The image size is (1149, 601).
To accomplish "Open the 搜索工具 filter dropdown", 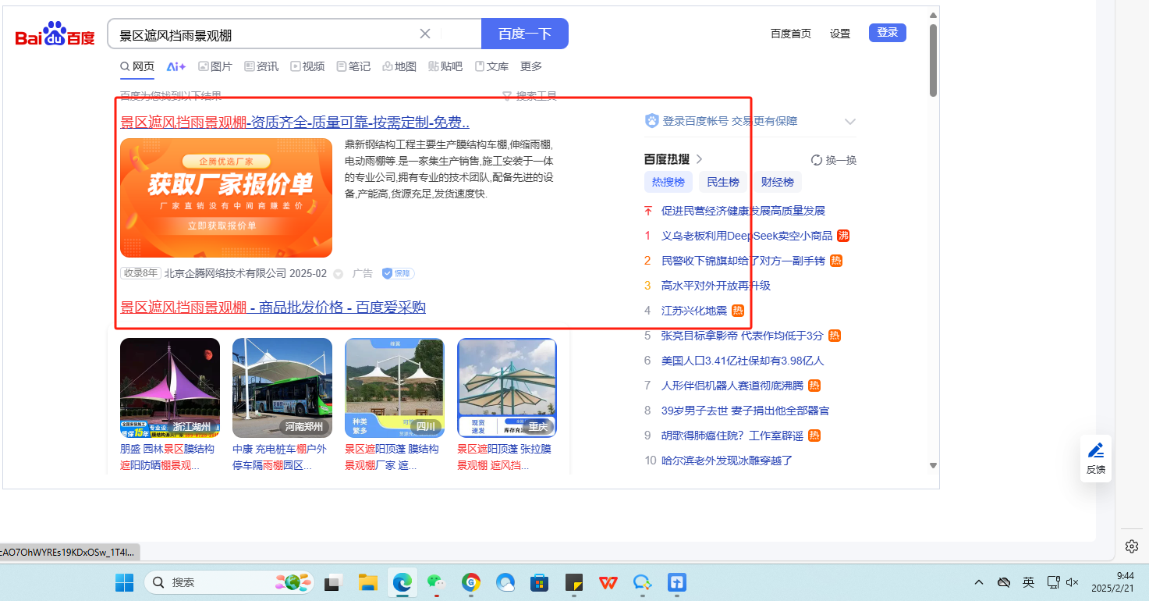I will (x=530, y=96).
